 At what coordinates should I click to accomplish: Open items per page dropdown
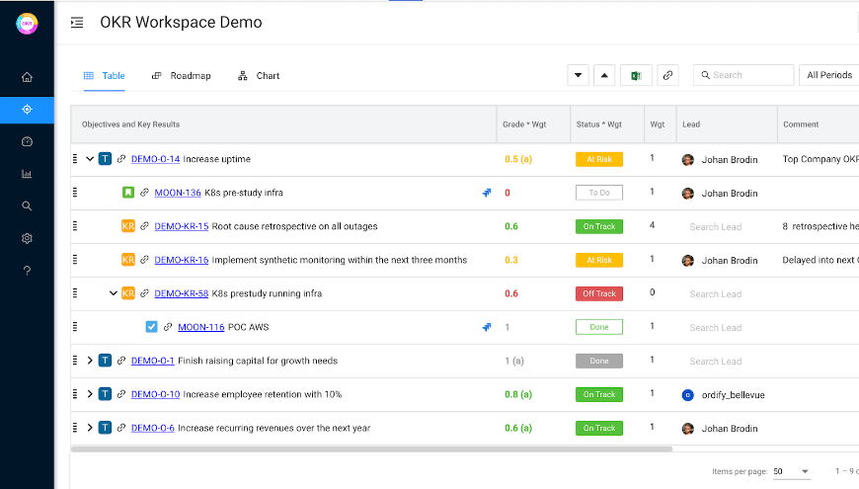click(x=791, y=471)
